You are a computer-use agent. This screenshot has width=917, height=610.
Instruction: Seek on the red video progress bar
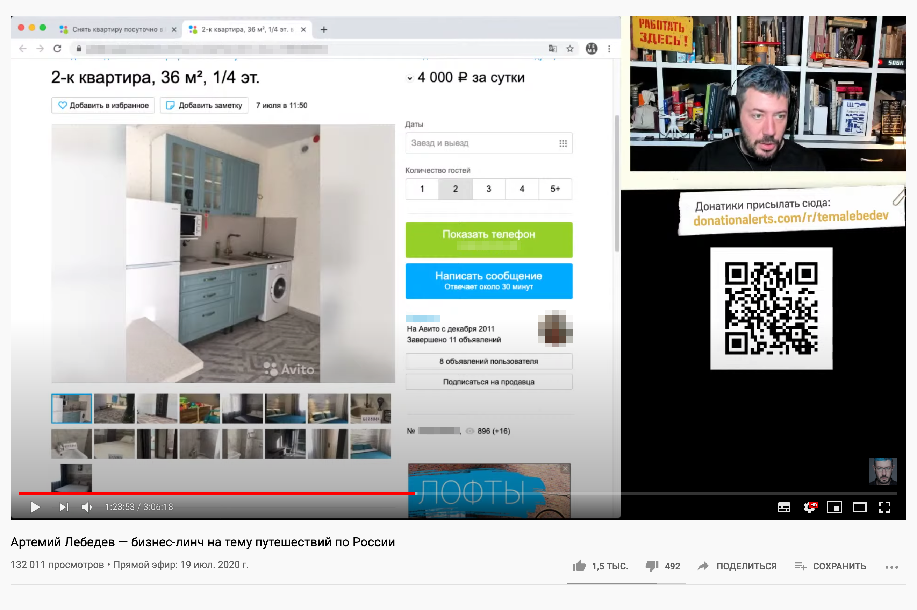click(217, 493)
